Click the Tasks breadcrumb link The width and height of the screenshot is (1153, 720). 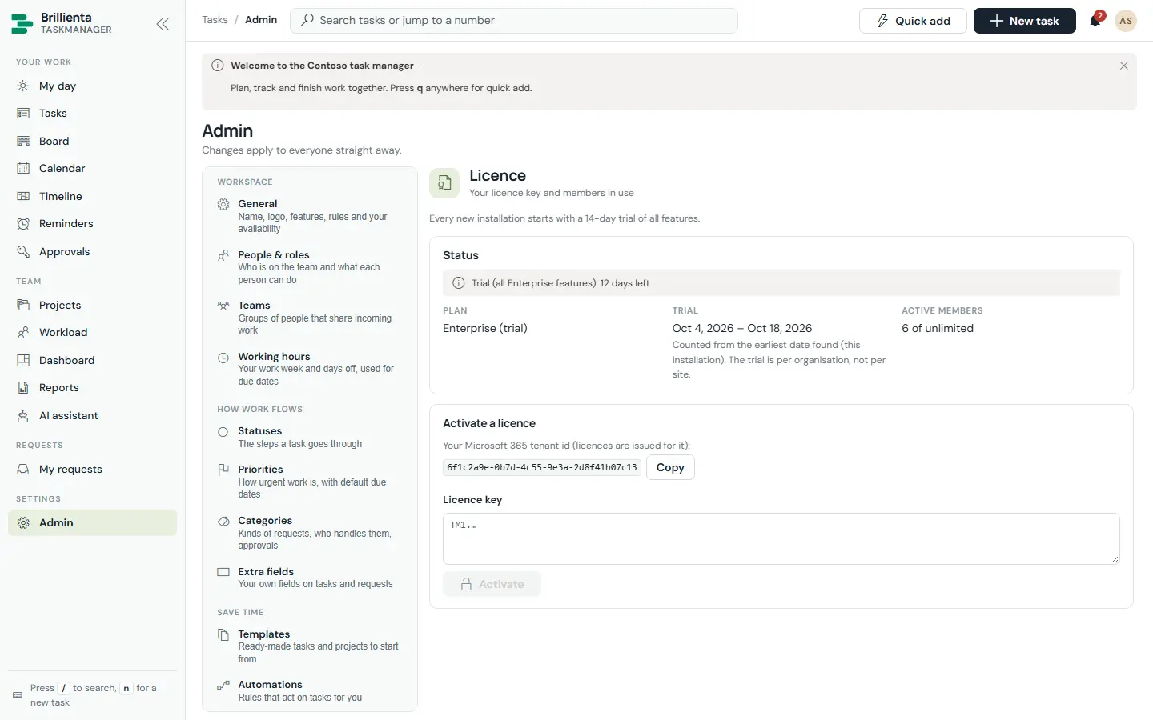point(215,20)
